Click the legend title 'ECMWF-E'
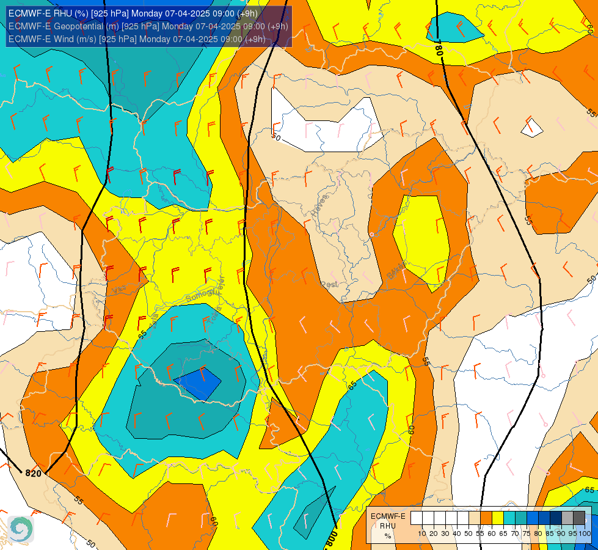This screenshot has width=598, height=550. click(x=388, y=516)
